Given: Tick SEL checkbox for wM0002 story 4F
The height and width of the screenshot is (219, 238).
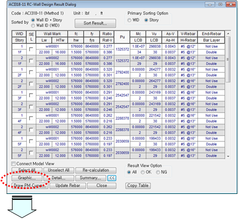Looking at the screenshot, I should click(31, 129).
